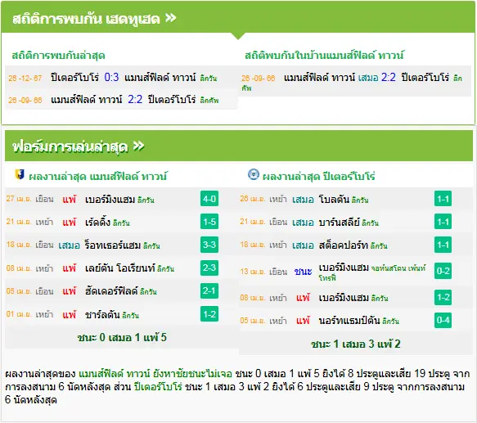The image size is (477, 423).
Task: Click the 3-3 score badge for ร็อทเธอร์แฮม
Action: tap(209, 245)
